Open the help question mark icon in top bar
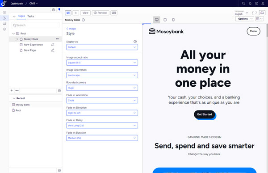Screen dimensions: 268x173 (x=256, y=3)
